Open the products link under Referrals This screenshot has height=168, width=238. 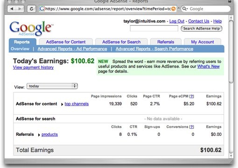[49, 134]
